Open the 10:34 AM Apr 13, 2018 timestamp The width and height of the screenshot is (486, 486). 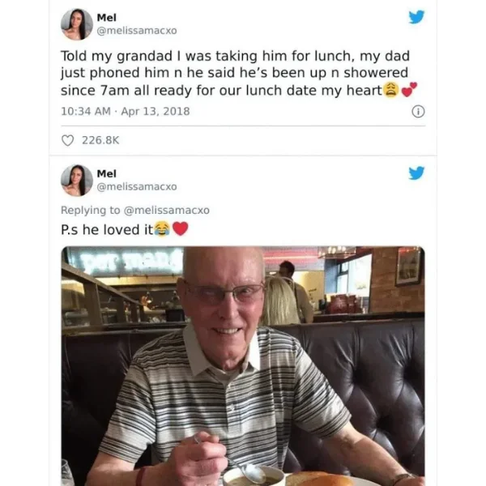[x=126, y=111]
